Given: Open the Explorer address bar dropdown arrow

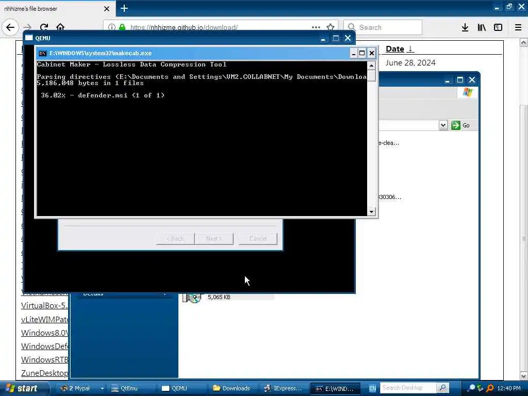Looking at the screenshot, I should [x=443, y=125].
